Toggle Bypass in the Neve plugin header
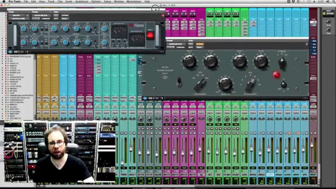The height and width of the screenshot is (189, 336). click(x=65, y=15)
